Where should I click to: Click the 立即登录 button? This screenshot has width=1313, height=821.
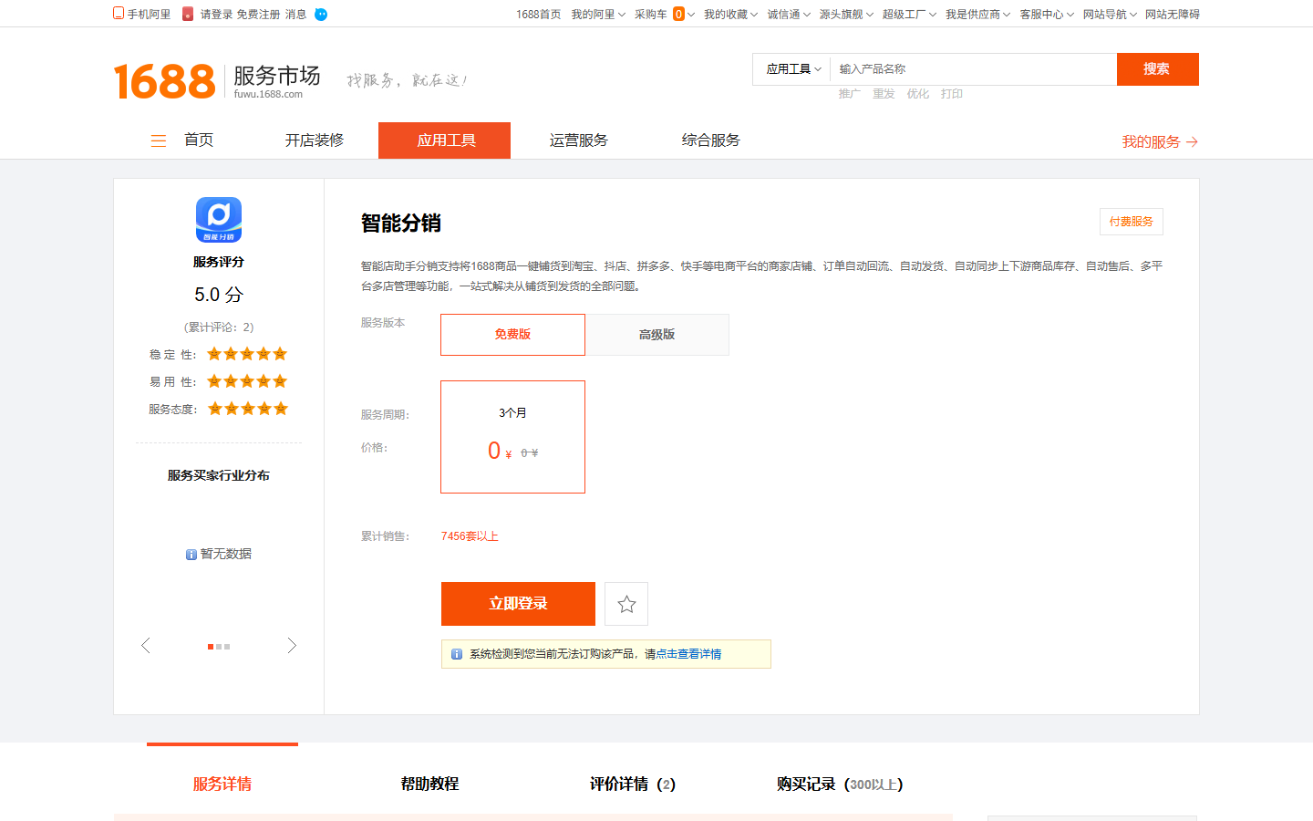pyautogui.click(x=518, y=604)
